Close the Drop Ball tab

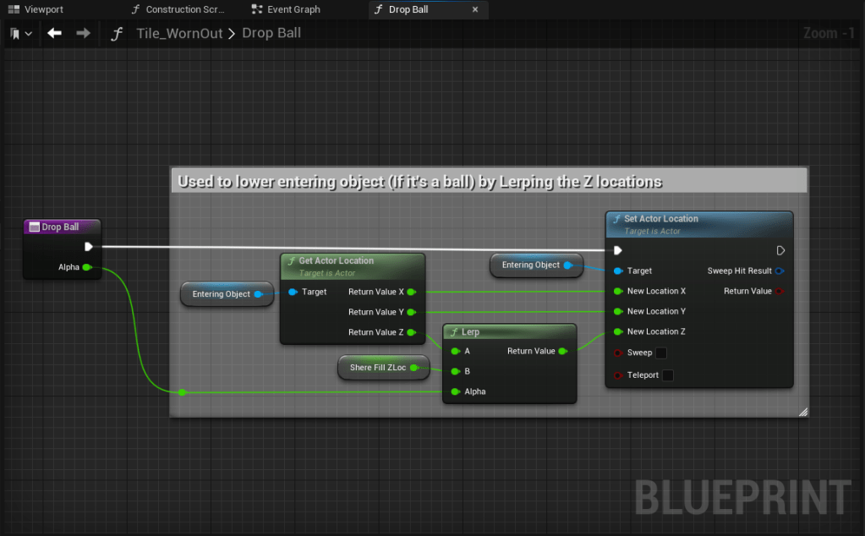(475, 9)
